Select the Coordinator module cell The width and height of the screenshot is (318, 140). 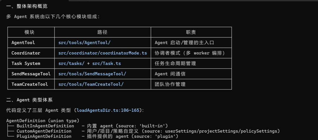[26, 53]
